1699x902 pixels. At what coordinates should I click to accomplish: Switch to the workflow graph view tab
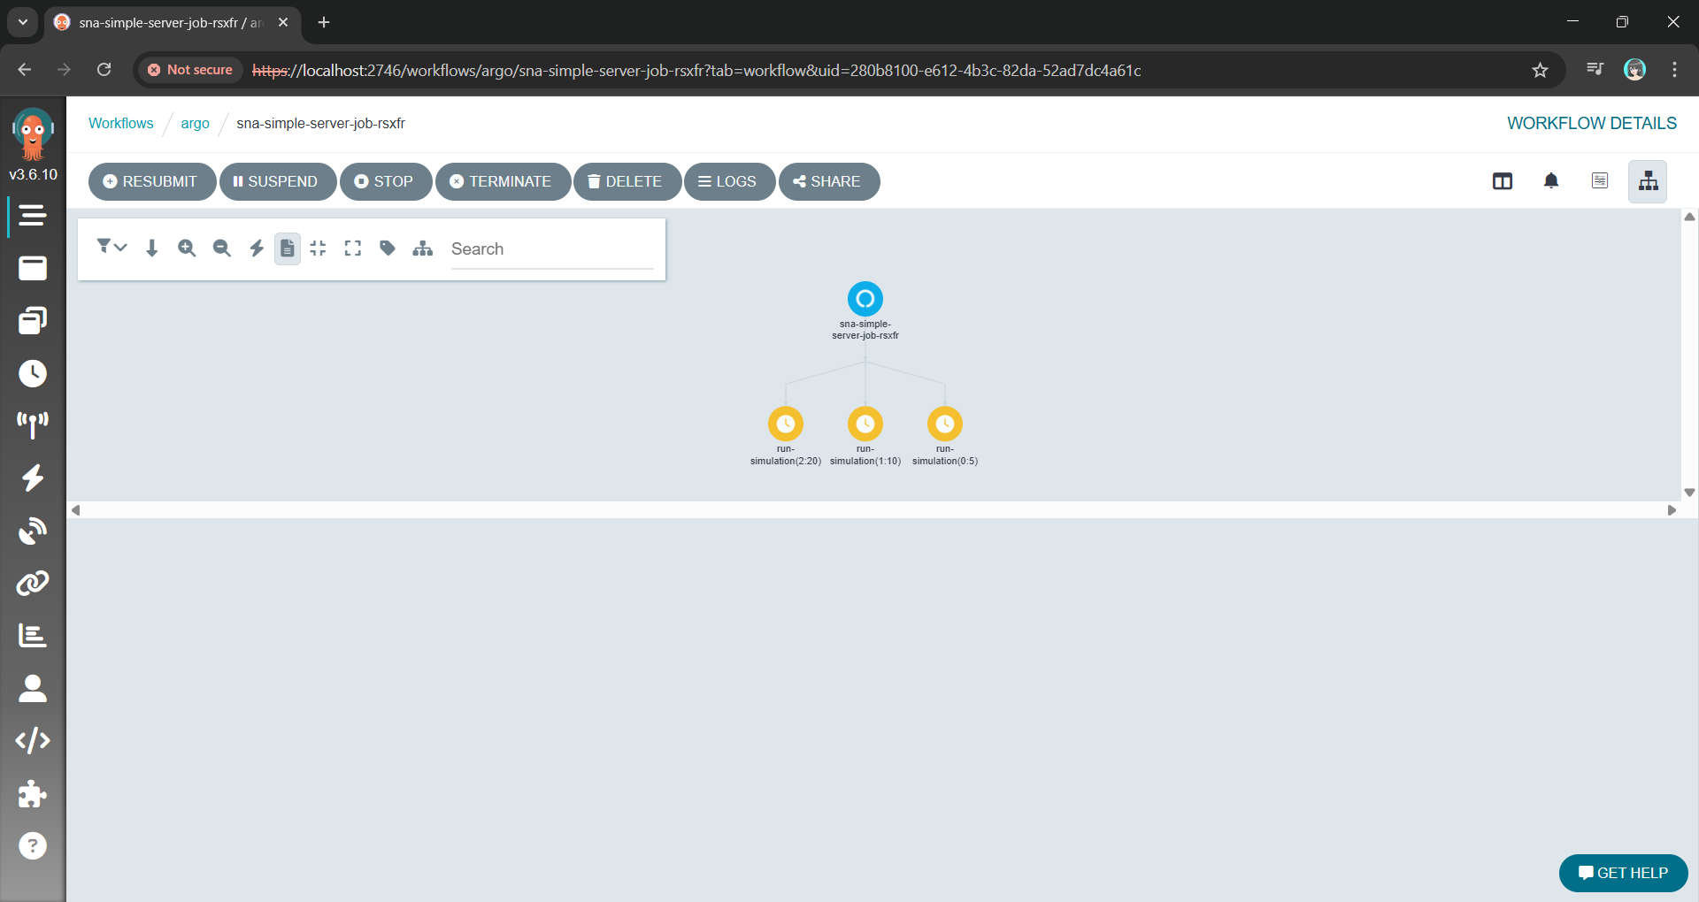pos(1647,181)
